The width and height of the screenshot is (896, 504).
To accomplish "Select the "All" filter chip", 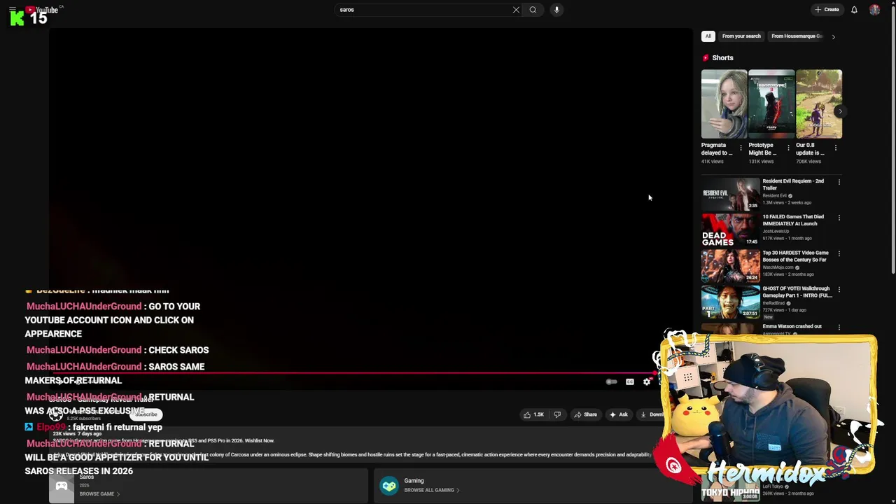I will click(708, 36).
